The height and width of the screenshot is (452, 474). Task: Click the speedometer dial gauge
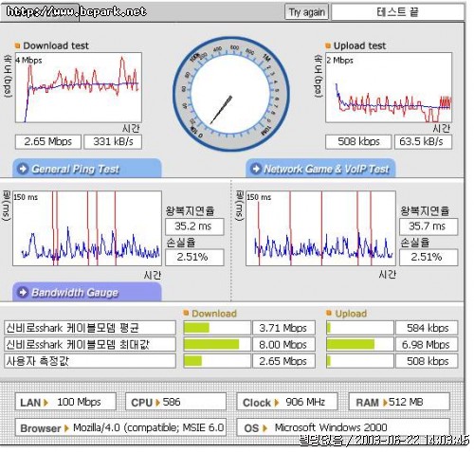(230, 94)
